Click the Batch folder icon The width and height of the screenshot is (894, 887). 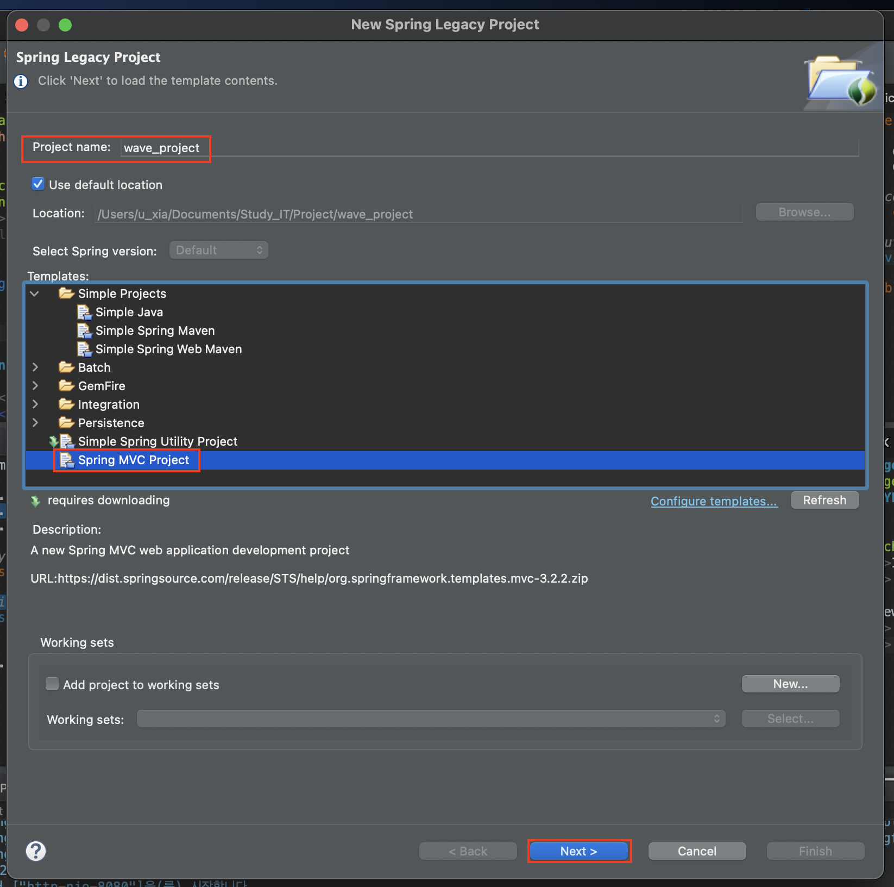click(x=66, y=367)
